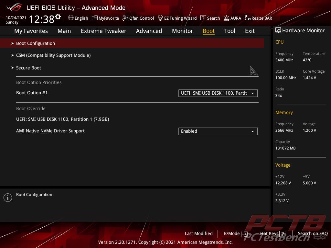Click the EzMode switch arrow icon

coord(244,234)
